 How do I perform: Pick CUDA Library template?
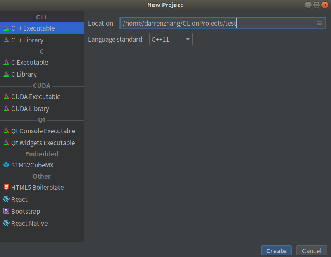click(42, 108)
